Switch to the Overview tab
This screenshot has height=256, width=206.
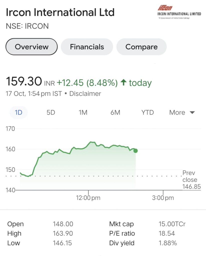[32, 47]
